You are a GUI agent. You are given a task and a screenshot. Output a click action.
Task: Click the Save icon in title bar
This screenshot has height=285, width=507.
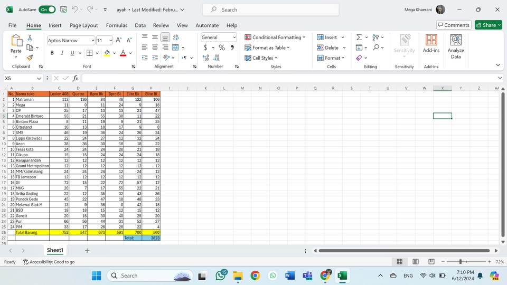pos(64,9)
